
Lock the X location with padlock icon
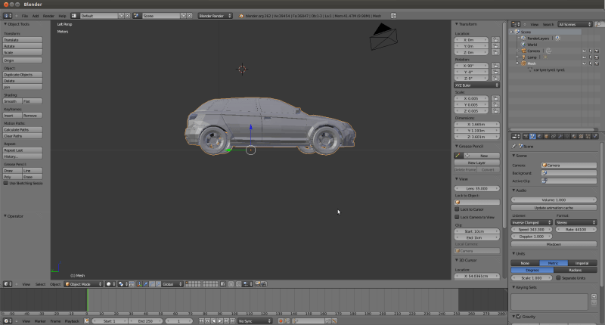497,41
